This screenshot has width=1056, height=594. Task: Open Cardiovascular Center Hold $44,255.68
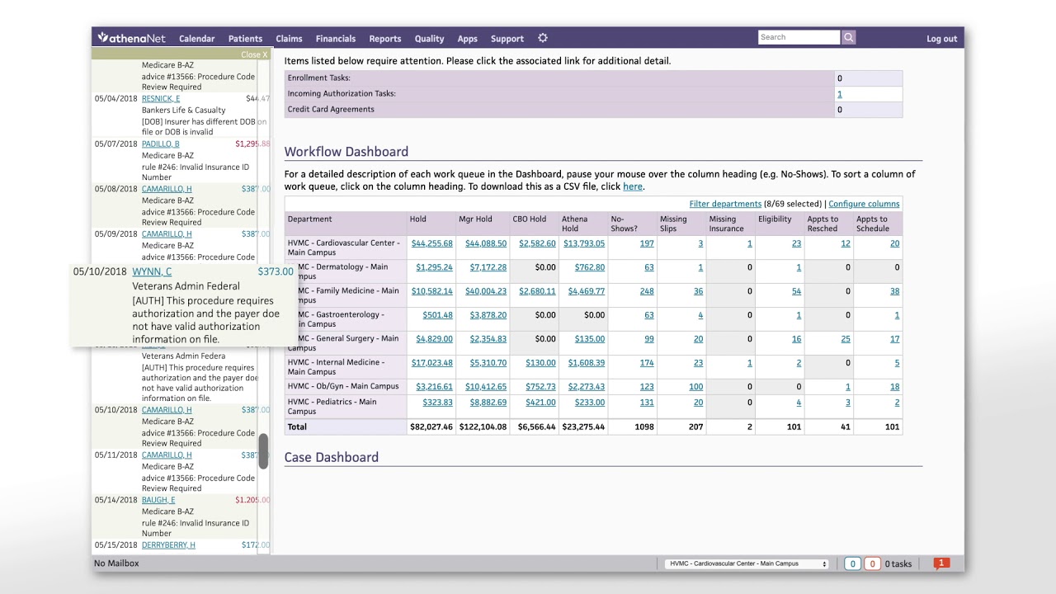click(x=432, y=243)
